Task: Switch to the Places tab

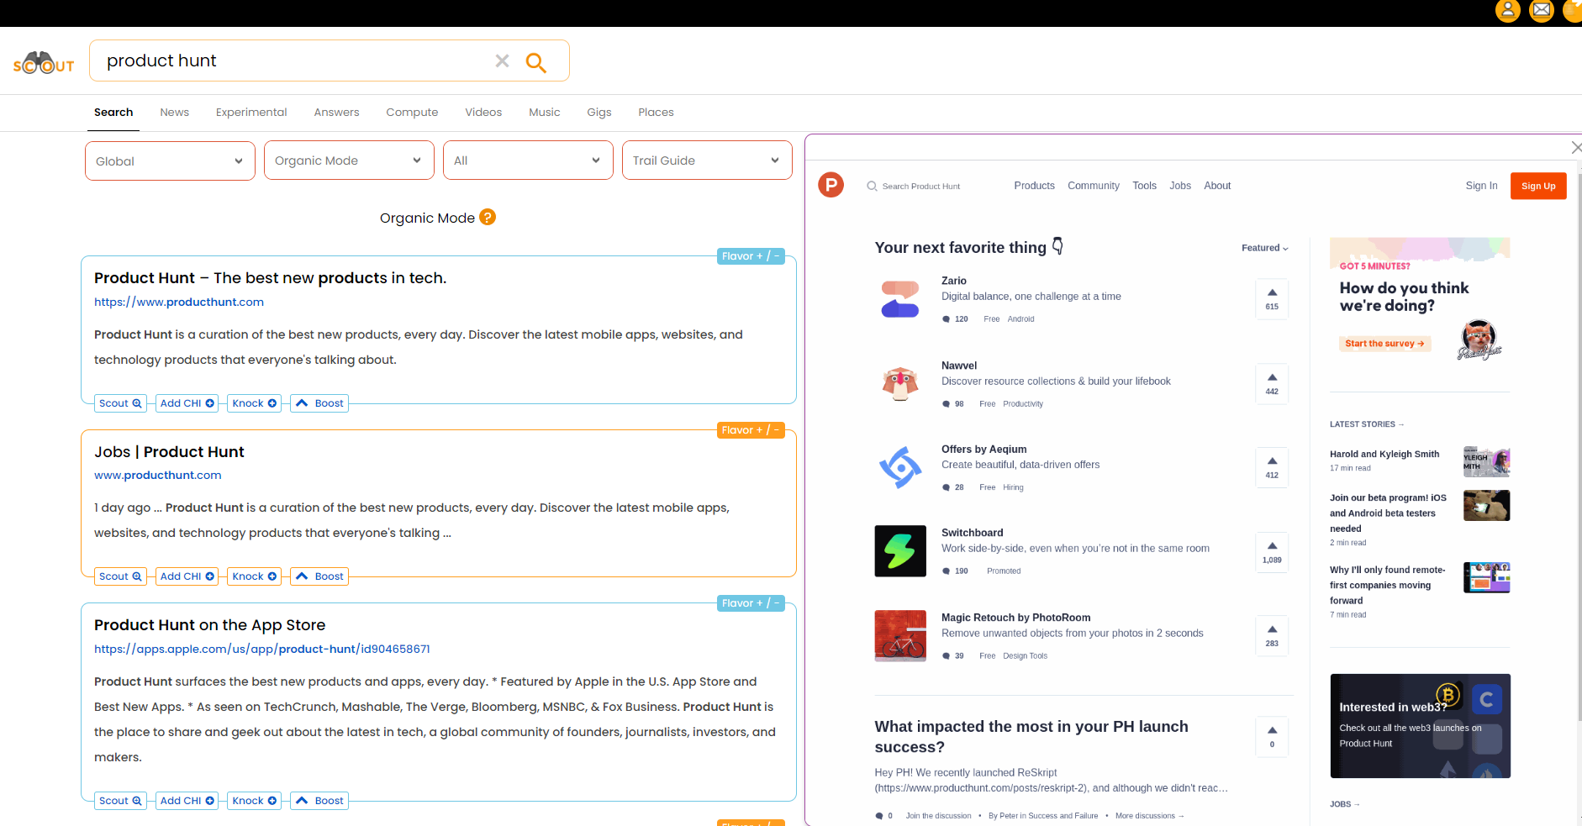Action: coord(656,113)
